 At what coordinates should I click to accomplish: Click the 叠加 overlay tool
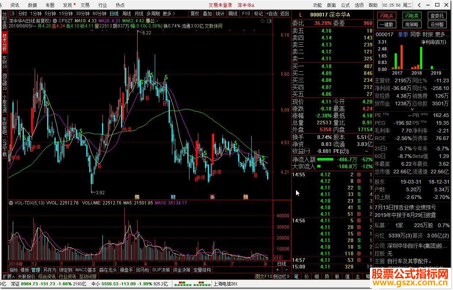tap(207, 14)
